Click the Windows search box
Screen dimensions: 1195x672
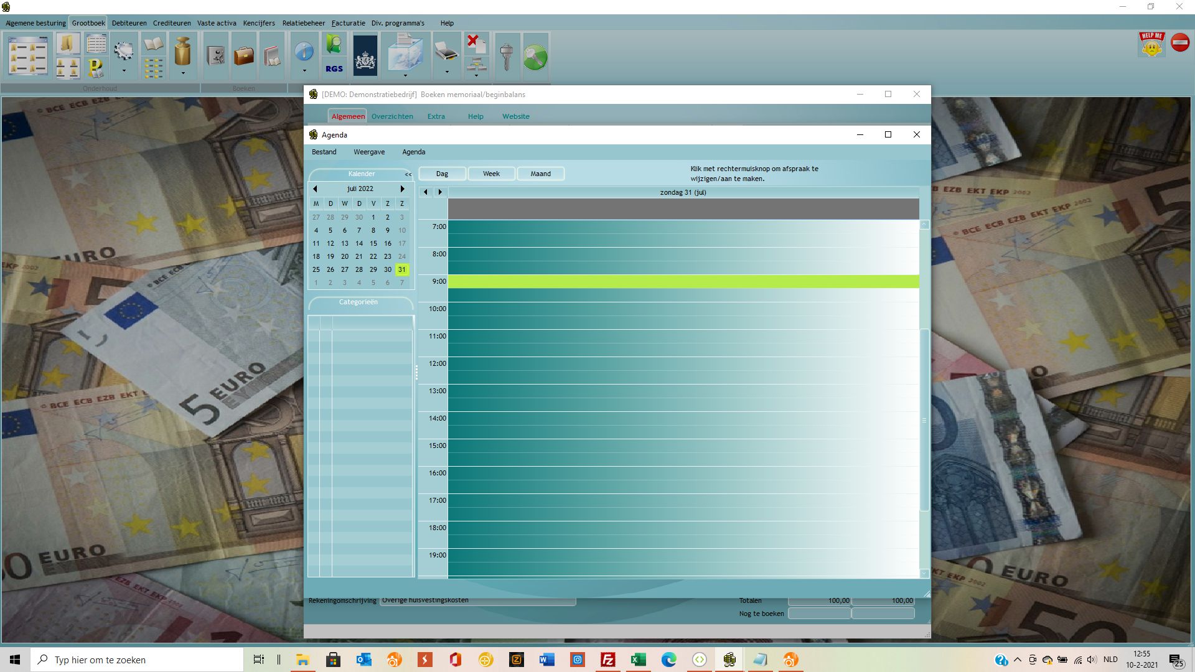[137, 660]
